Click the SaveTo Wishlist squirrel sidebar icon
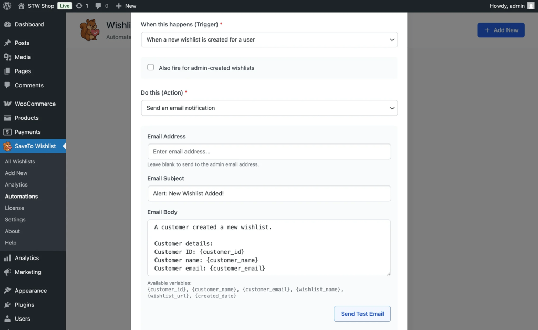The width and height of the screenshot is (538, 330). click(x=7, y=147)
